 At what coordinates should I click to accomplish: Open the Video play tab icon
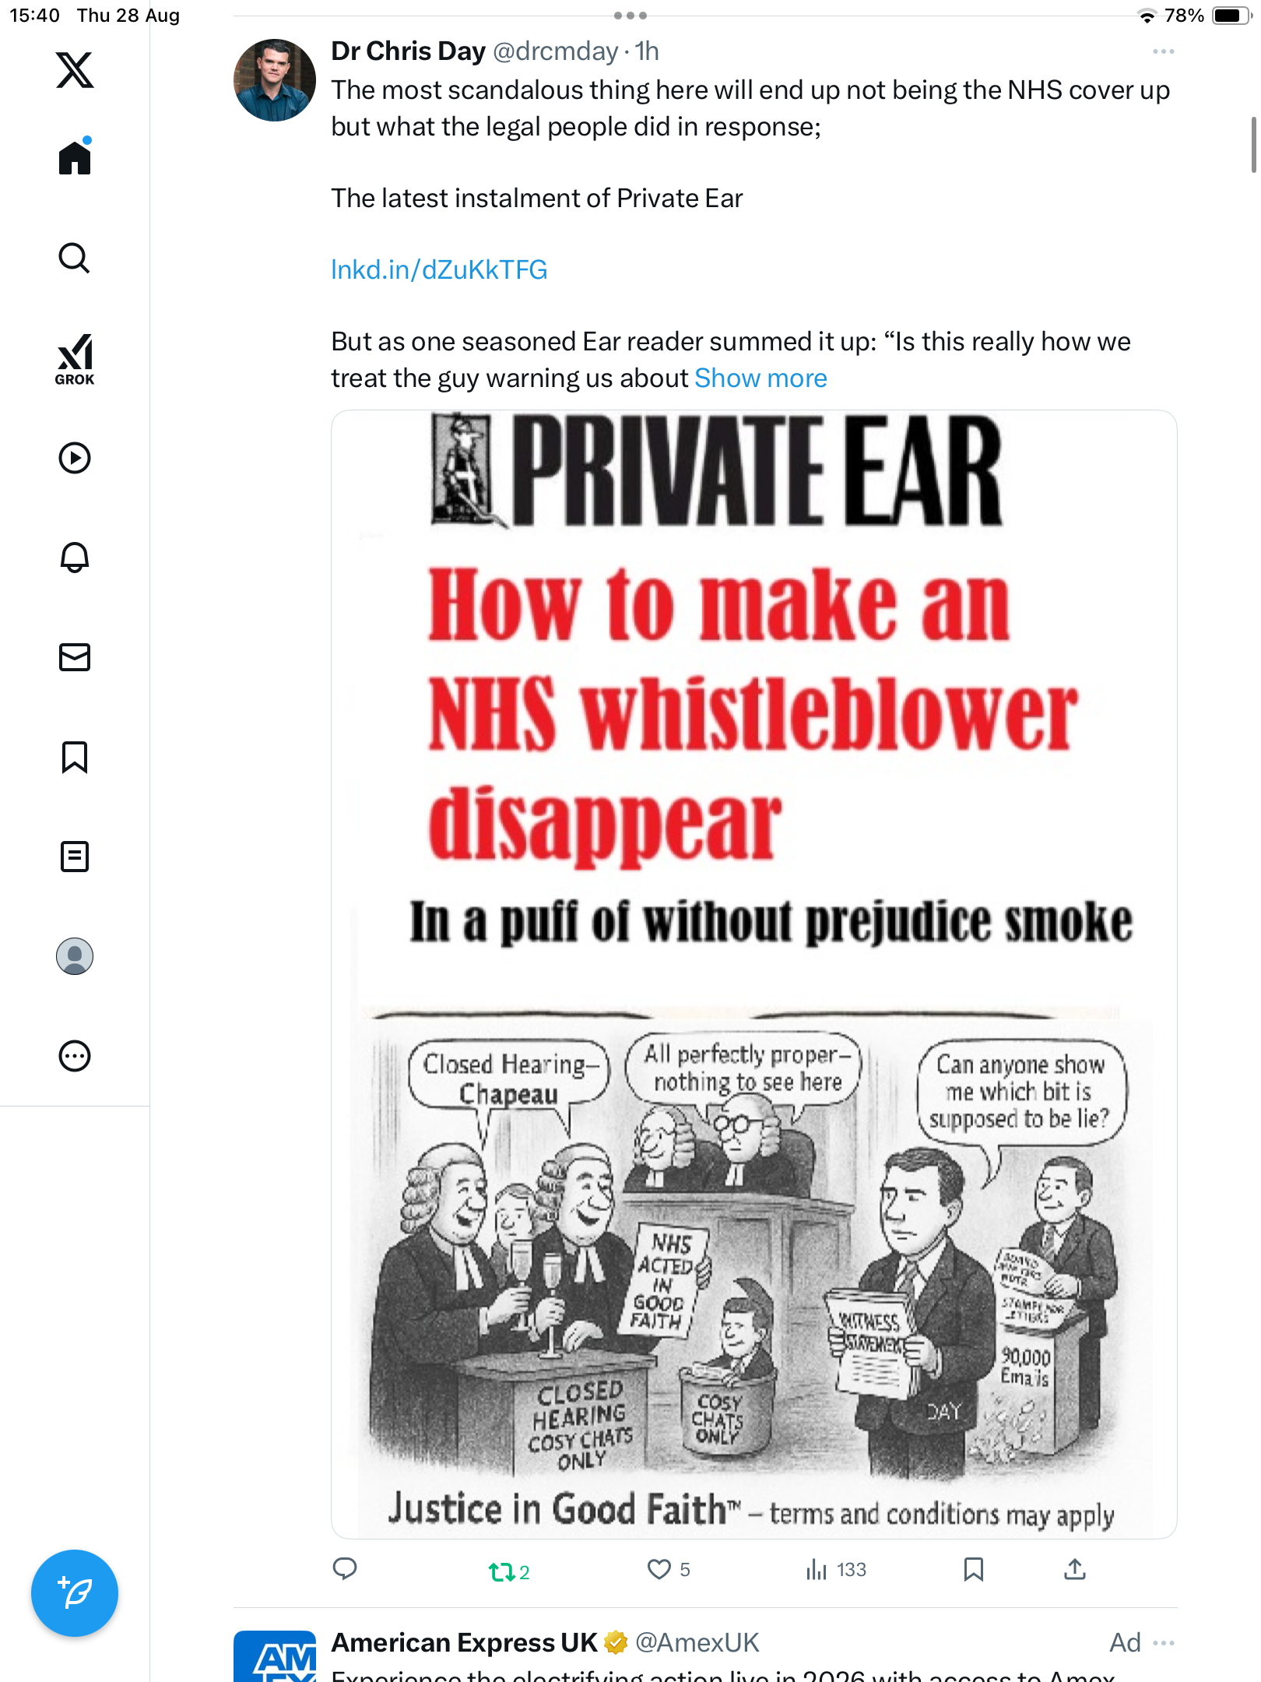pos(75,458)
